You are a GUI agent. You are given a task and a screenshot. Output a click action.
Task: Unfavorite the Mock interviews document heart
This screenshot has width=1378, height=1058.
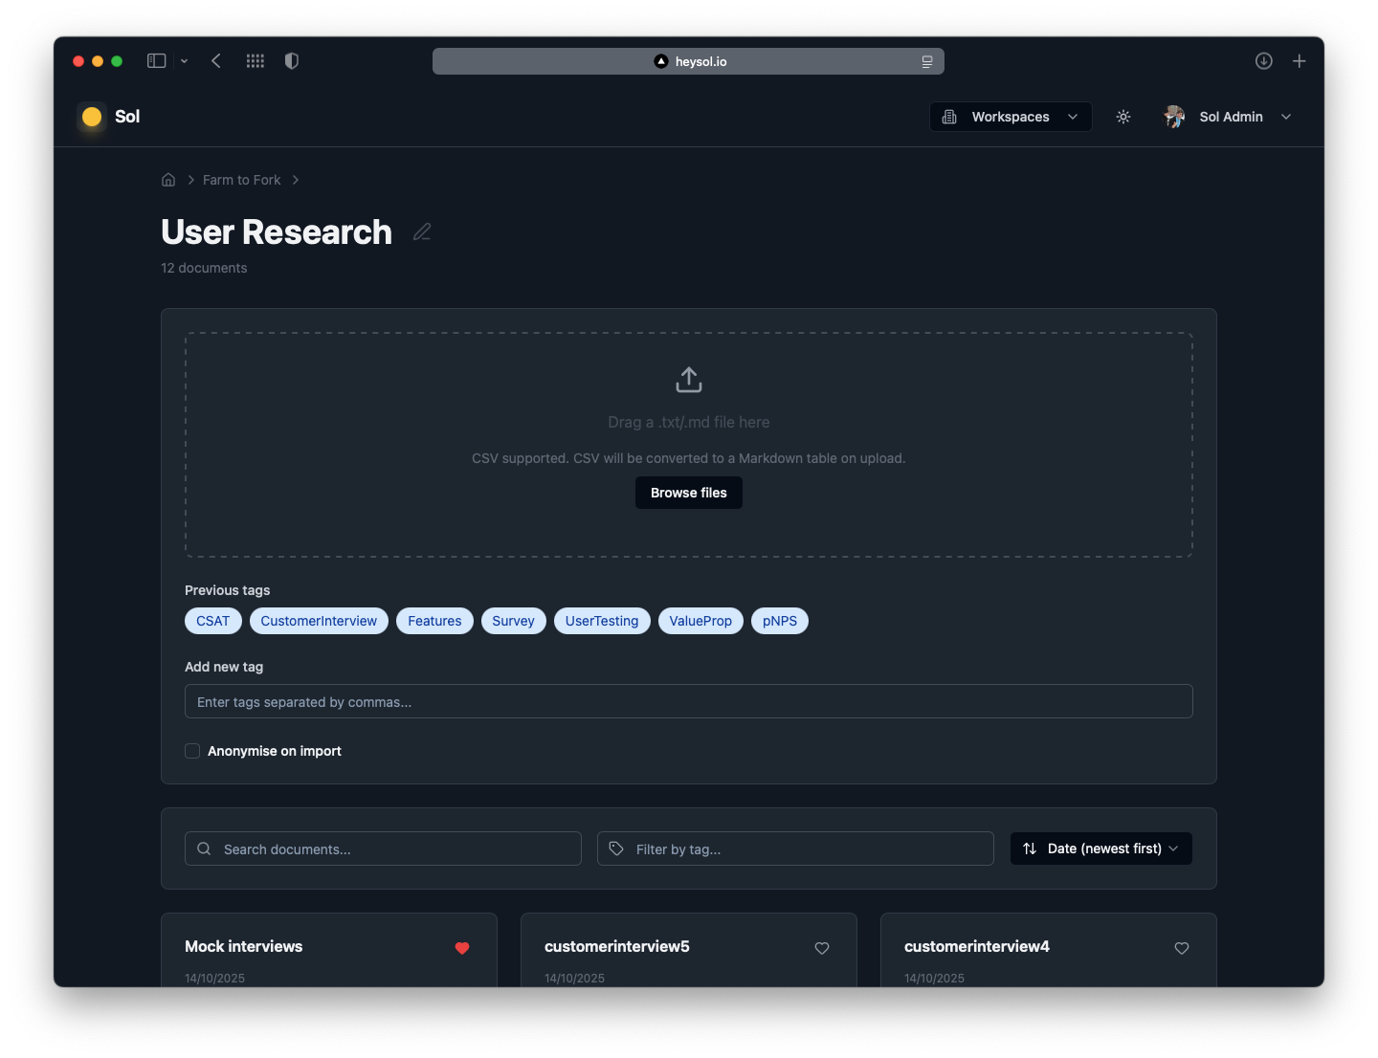462,949
